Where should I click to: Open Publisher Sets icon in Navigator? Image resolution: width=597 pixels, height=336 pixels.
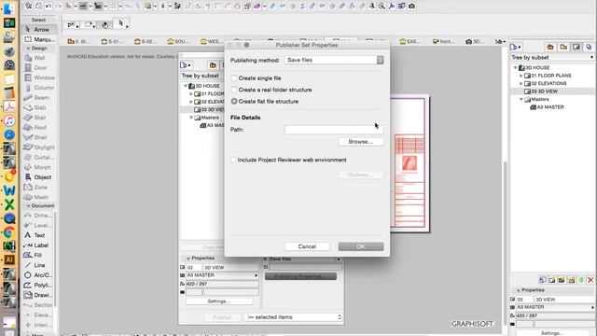pyautogui.click(x=589, y=47)
